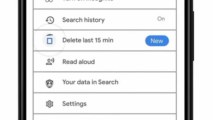The width and height of the screenshot is (213, 120).
Task: Toggle the Search history On status
Action: [x=161, y=19]
